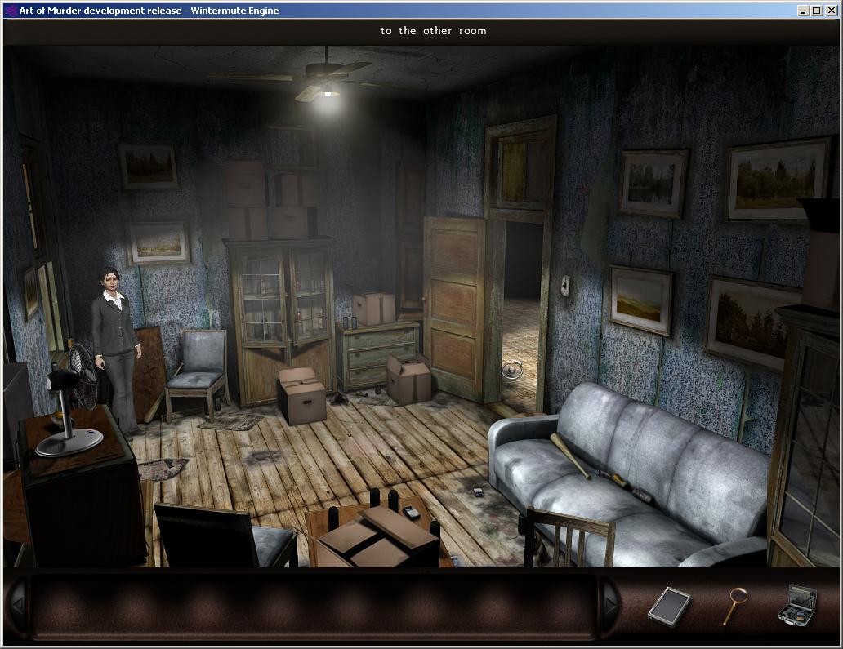
Task: Examine the cardboard box on the floor
Action: coord(301,396)
